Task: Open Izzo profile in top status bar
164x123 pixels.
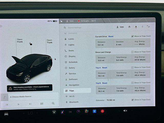Action: (x=70, y=21)
